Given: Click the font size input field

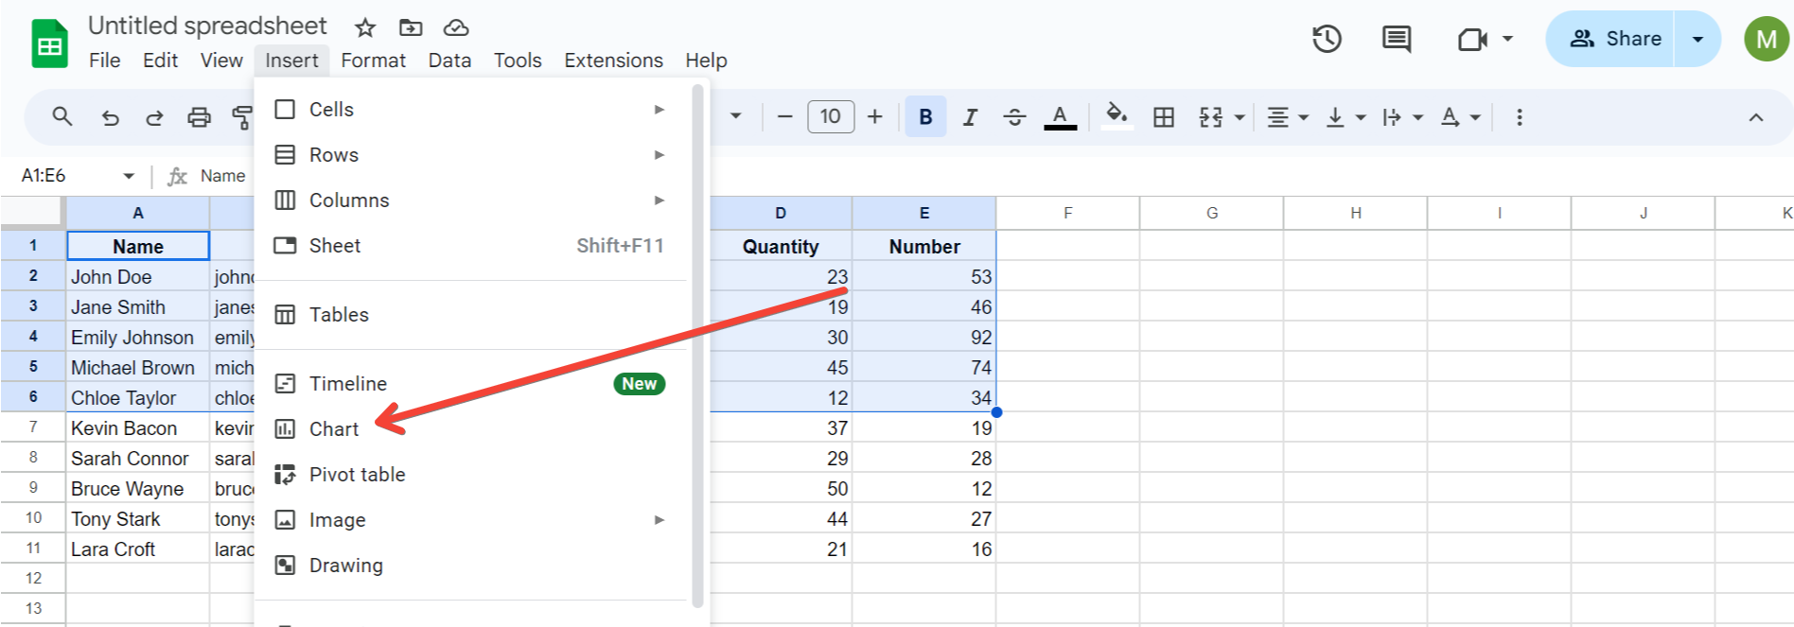Looking at the screenshot, I should (x=831, y=117).
